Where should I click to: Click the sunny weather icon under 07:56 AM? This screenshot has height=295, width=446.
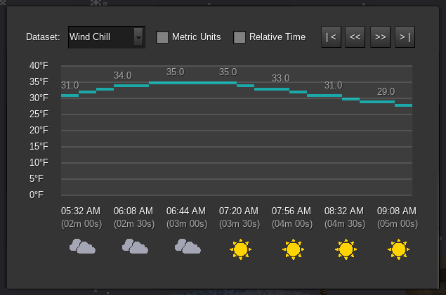293,249
